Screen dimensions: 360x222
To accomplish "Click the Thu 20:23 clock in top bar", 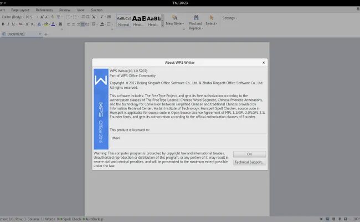I will pyautogui.click(x=180, y=3).
